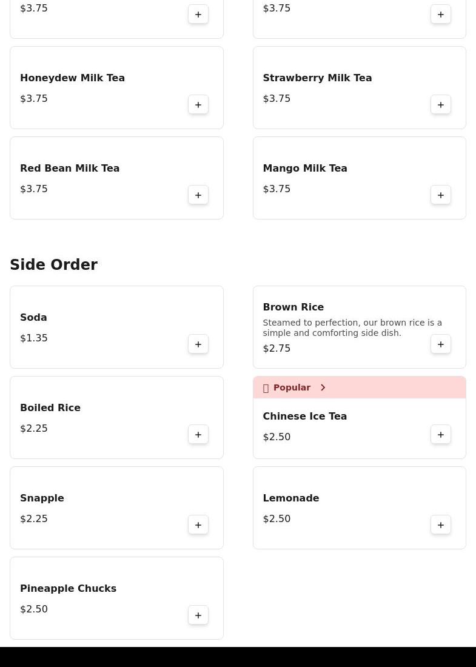Image resolution: width=476 pixels, height=667 pixels.
Task: Add Strawberry Milk Tea to cart
Action: click(x=441, y=105)
